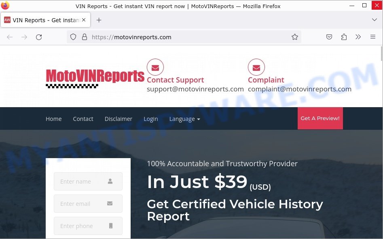Go forward with the forward arrow
The height and width of the screenshot is (239, 383).
pyautogui.click(x=24, y=37)
